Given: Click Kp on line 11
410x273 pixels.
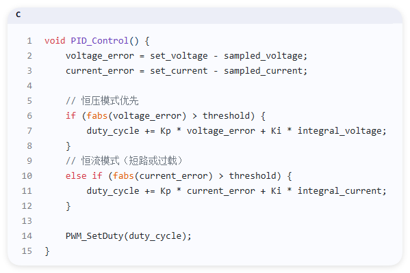Looking at the screenshot, I should click(166, 191).
